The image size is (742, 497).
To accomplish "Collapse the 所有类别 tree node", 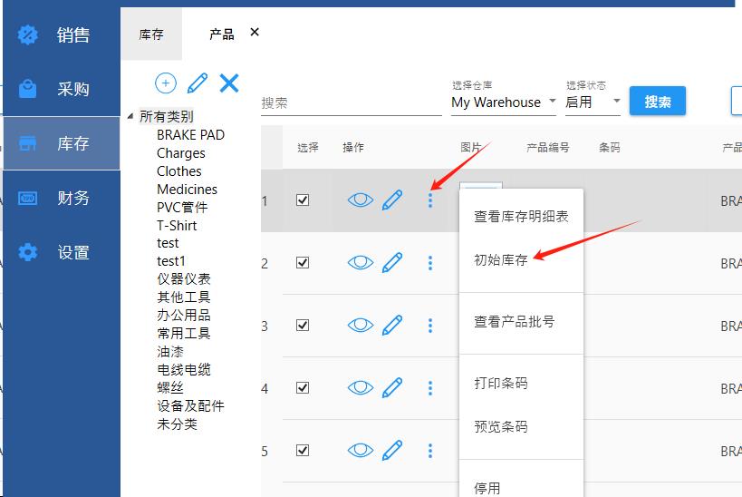I will (x=130, y=116).
